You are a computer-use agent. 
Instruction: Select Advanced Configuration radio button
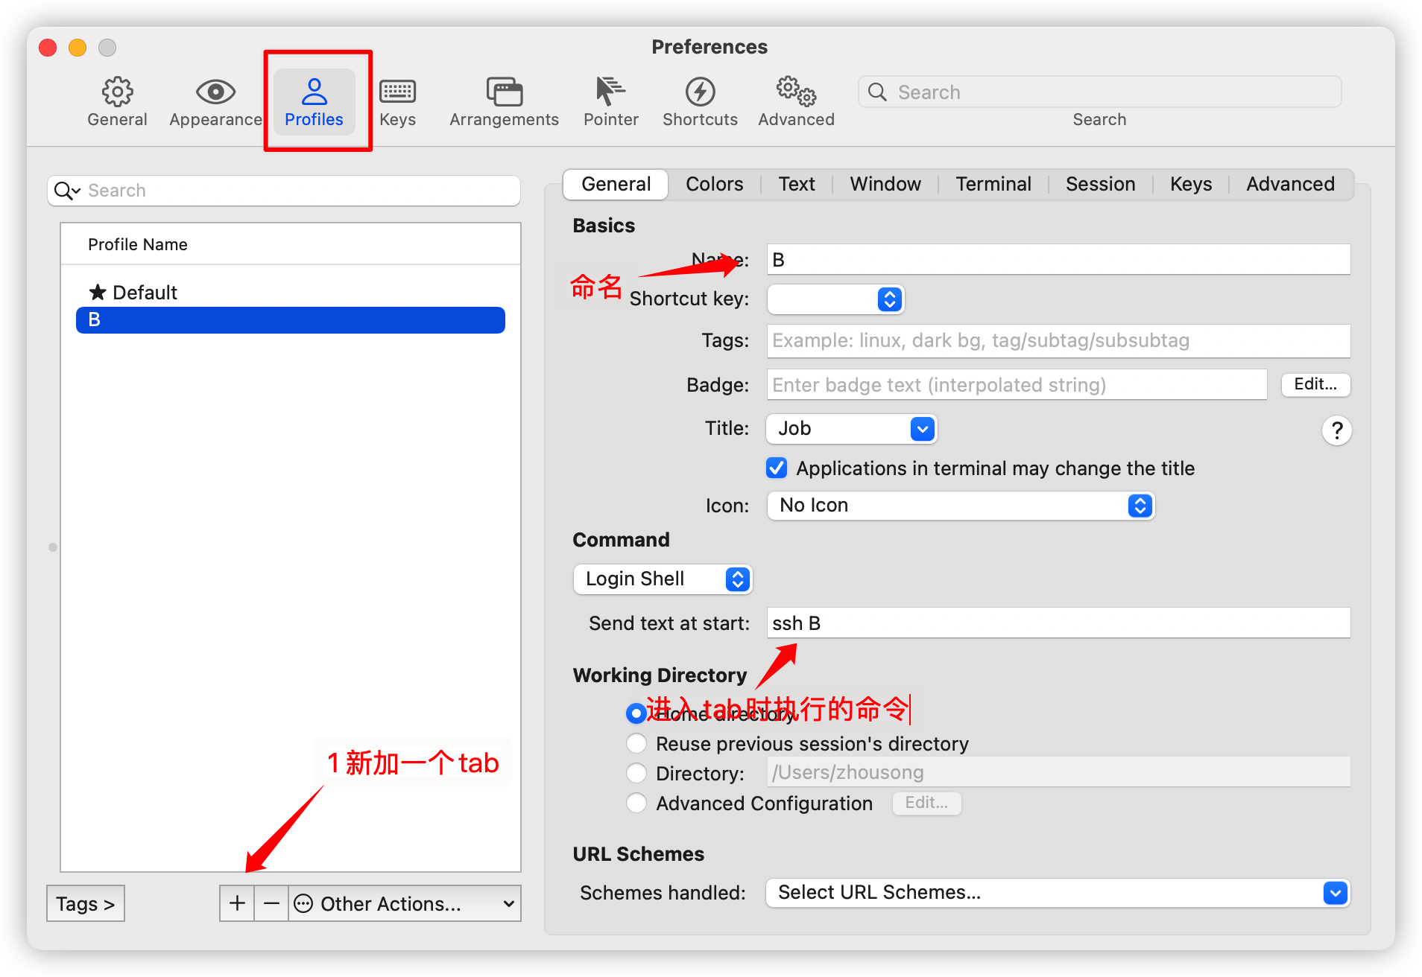636,803
